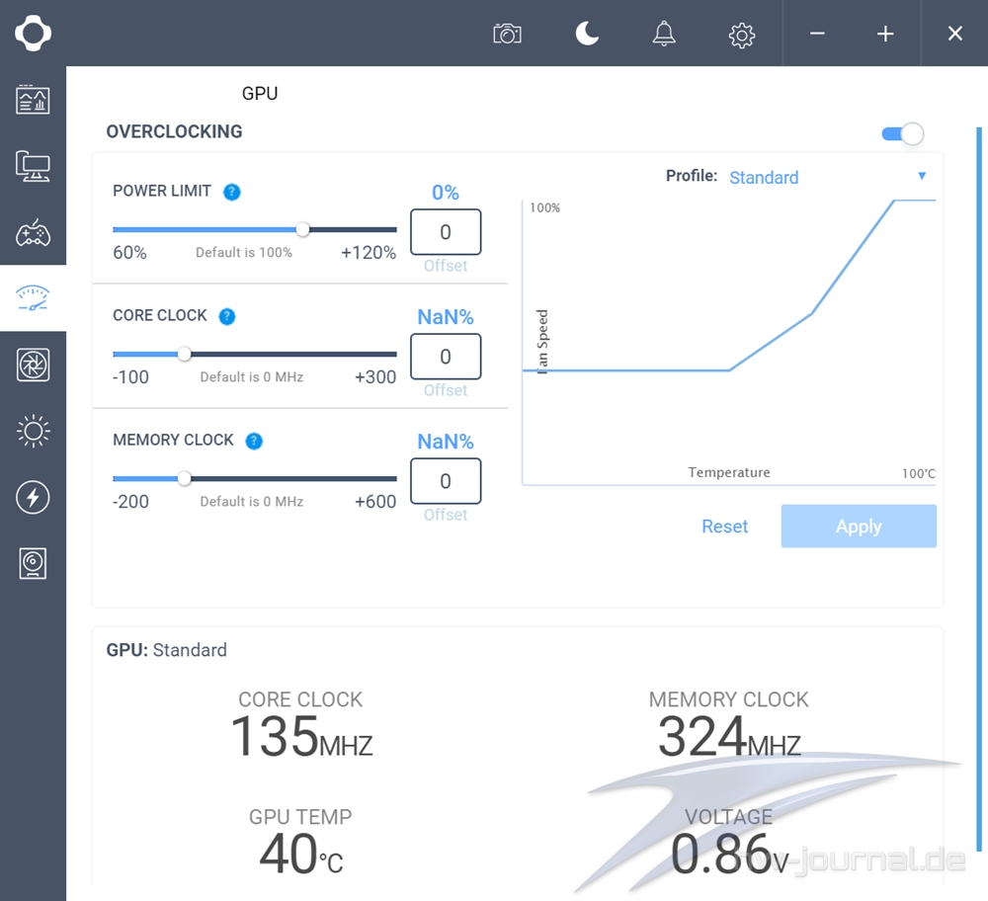
Task: Open the game controller sidebar section
Action: click(x=33, y=234)
